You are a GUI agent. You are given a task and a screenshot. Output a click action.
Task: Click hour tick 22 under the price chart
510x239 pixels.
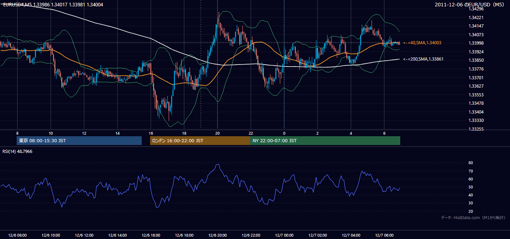tap(251, 133)
